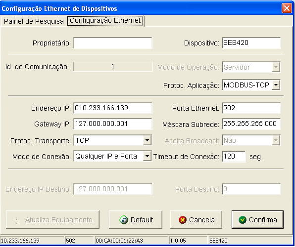Click the Timeout de Conexão field
This screenshot has height=247, width=295.
click(234, 157)
